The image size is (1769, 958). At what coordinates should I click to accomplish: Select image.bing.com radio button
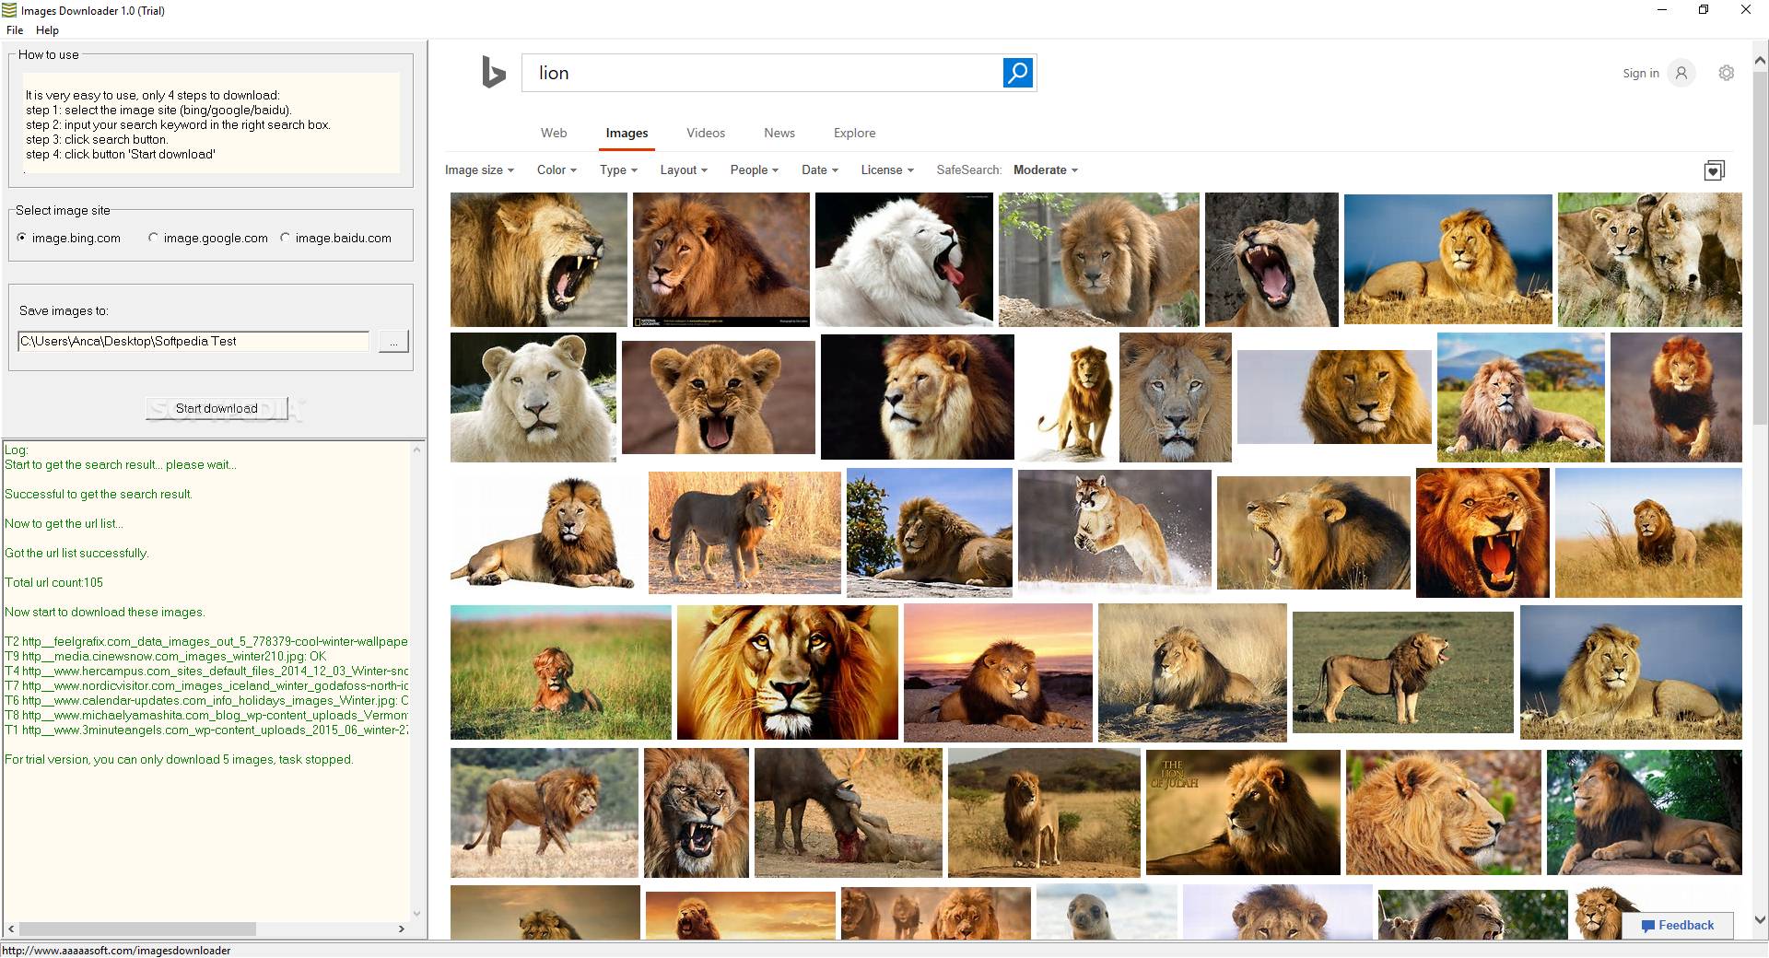coord(22,238)
